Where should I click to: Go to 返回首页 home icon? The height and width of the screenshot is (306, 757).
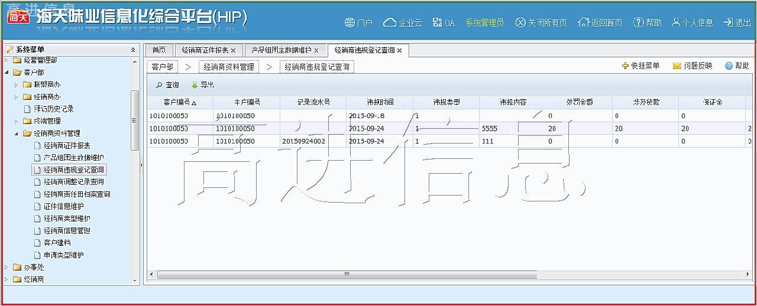(x=583, y=23)
